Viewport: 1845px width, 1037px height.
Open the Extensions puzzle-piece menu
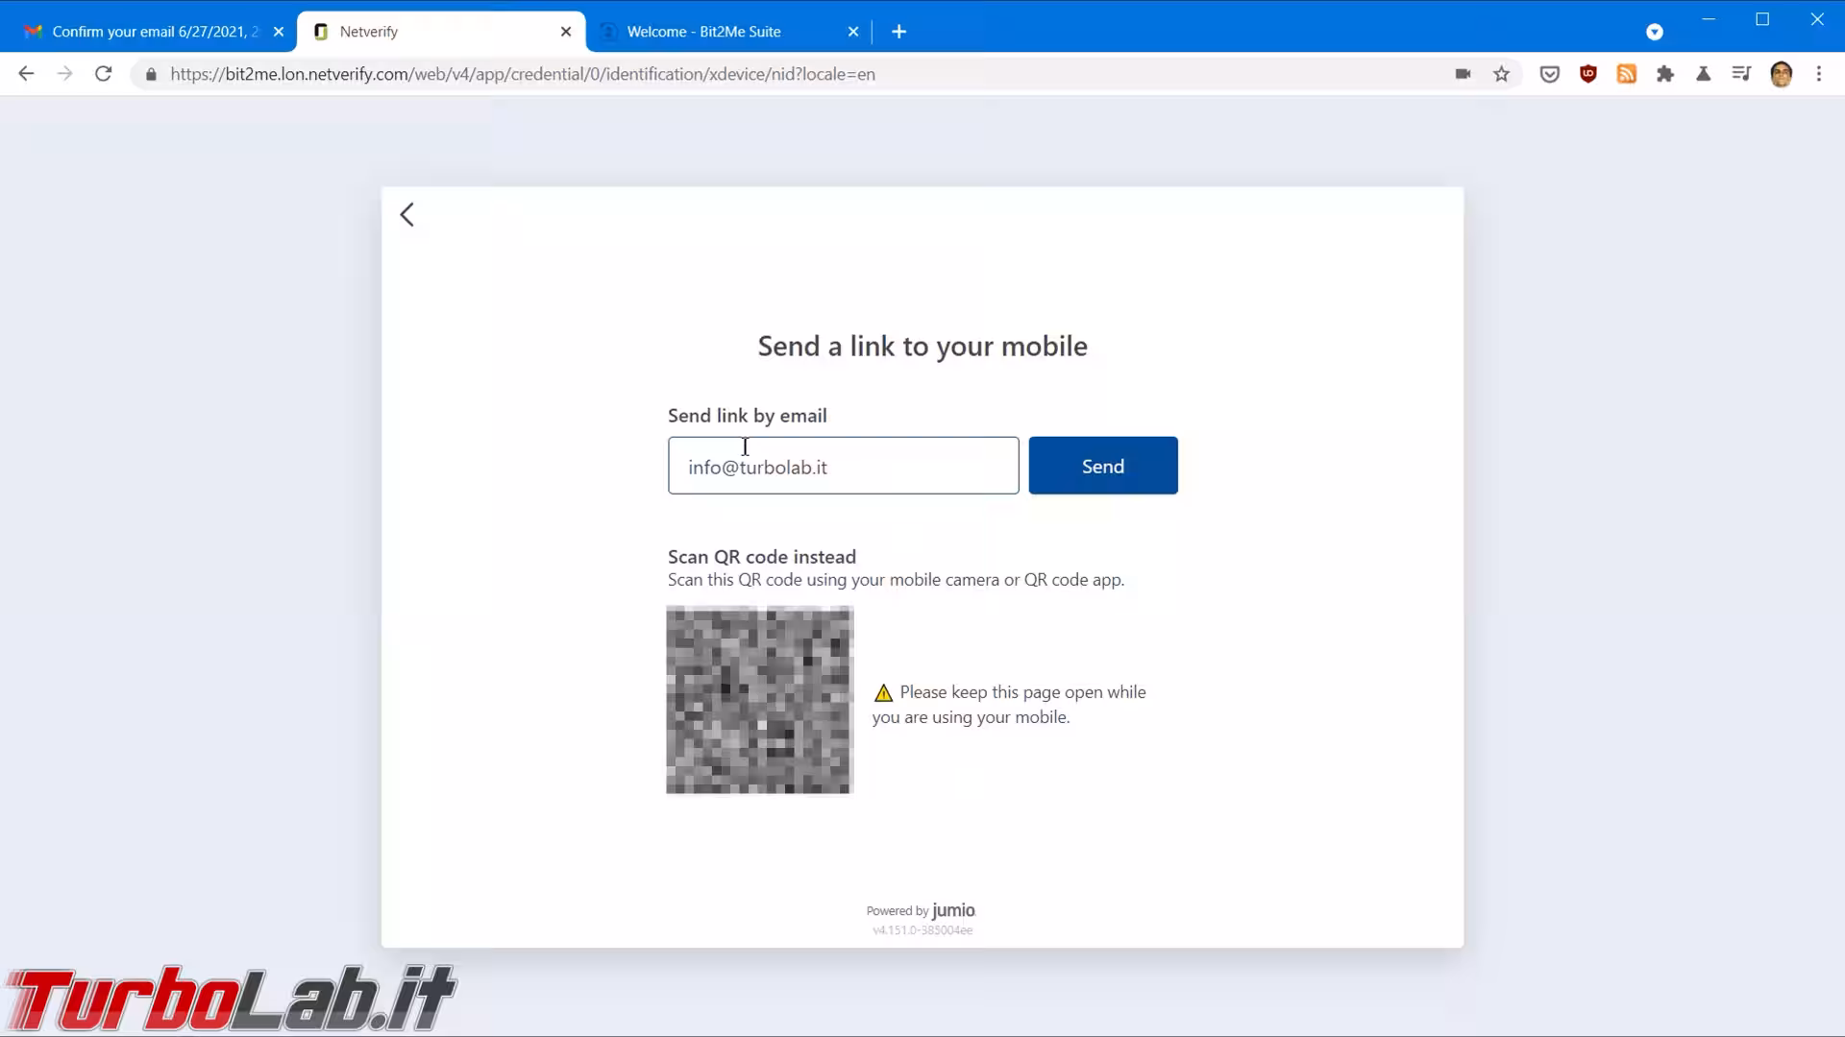pos(1664,74)
